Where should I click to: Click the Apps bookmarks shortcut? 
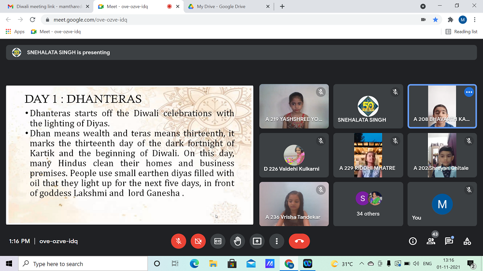tap(15, 31)
